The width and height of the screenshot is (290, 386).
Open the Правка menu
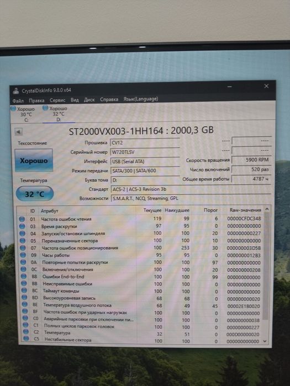[x=36, y=100]
